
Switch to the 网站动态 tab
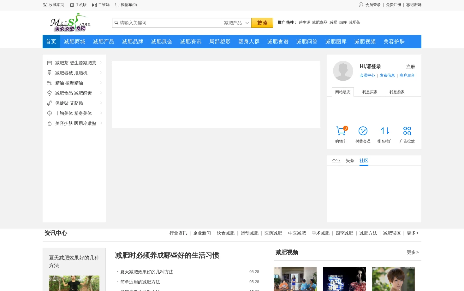(343, 92)
